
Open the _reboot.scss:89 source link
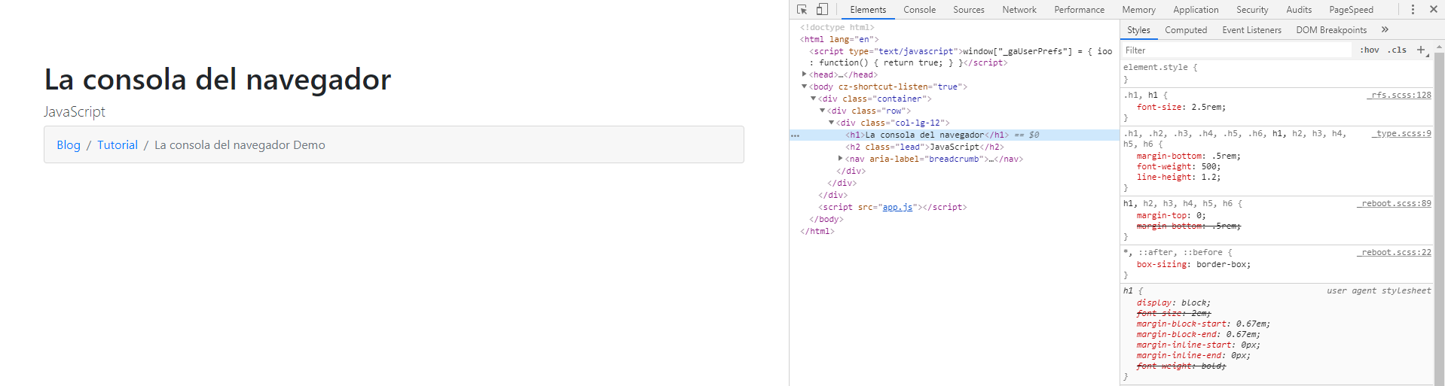click(1395, 203)
